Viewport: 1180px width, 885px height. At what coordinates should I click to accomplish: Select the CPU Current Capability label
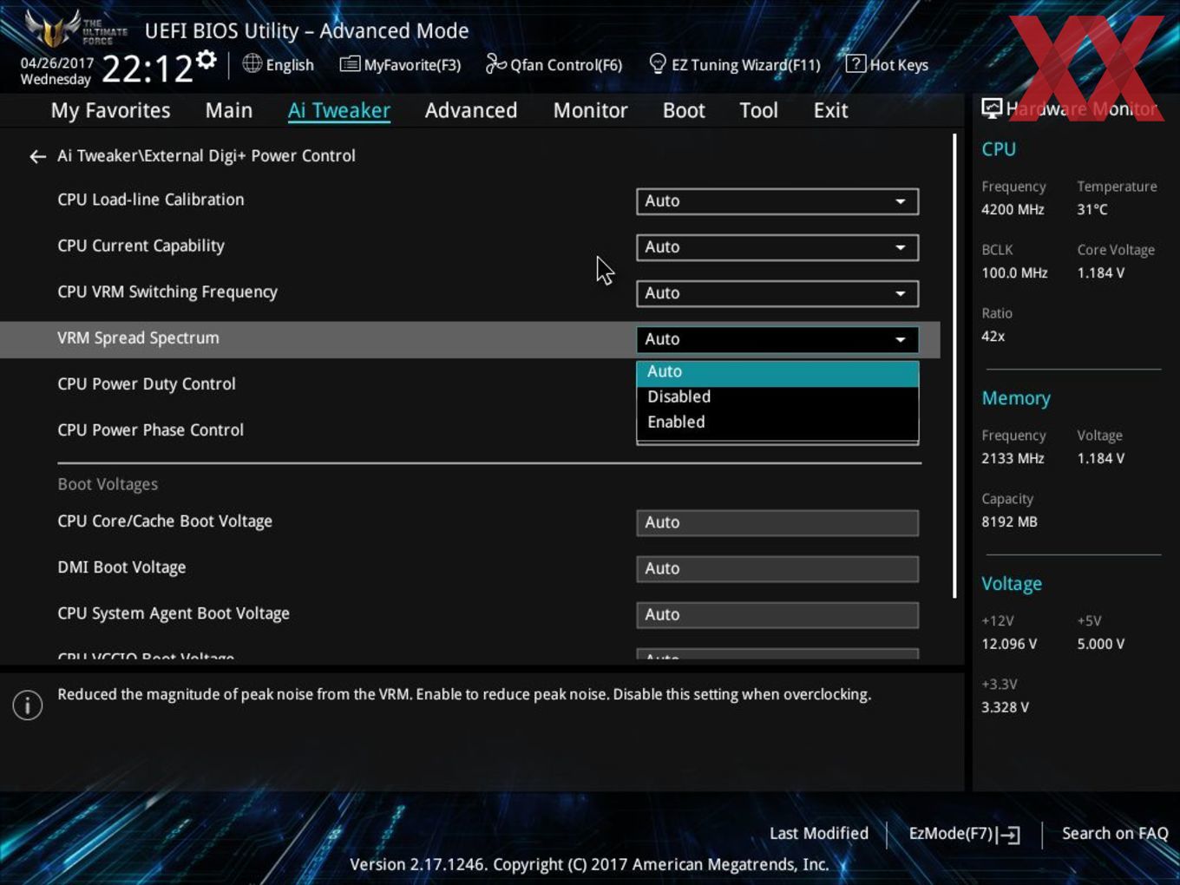[x=141, y=246]
